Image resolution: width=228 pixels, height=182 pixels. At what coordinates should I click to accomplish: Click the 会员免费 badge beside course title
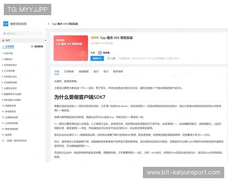point(95,38)
